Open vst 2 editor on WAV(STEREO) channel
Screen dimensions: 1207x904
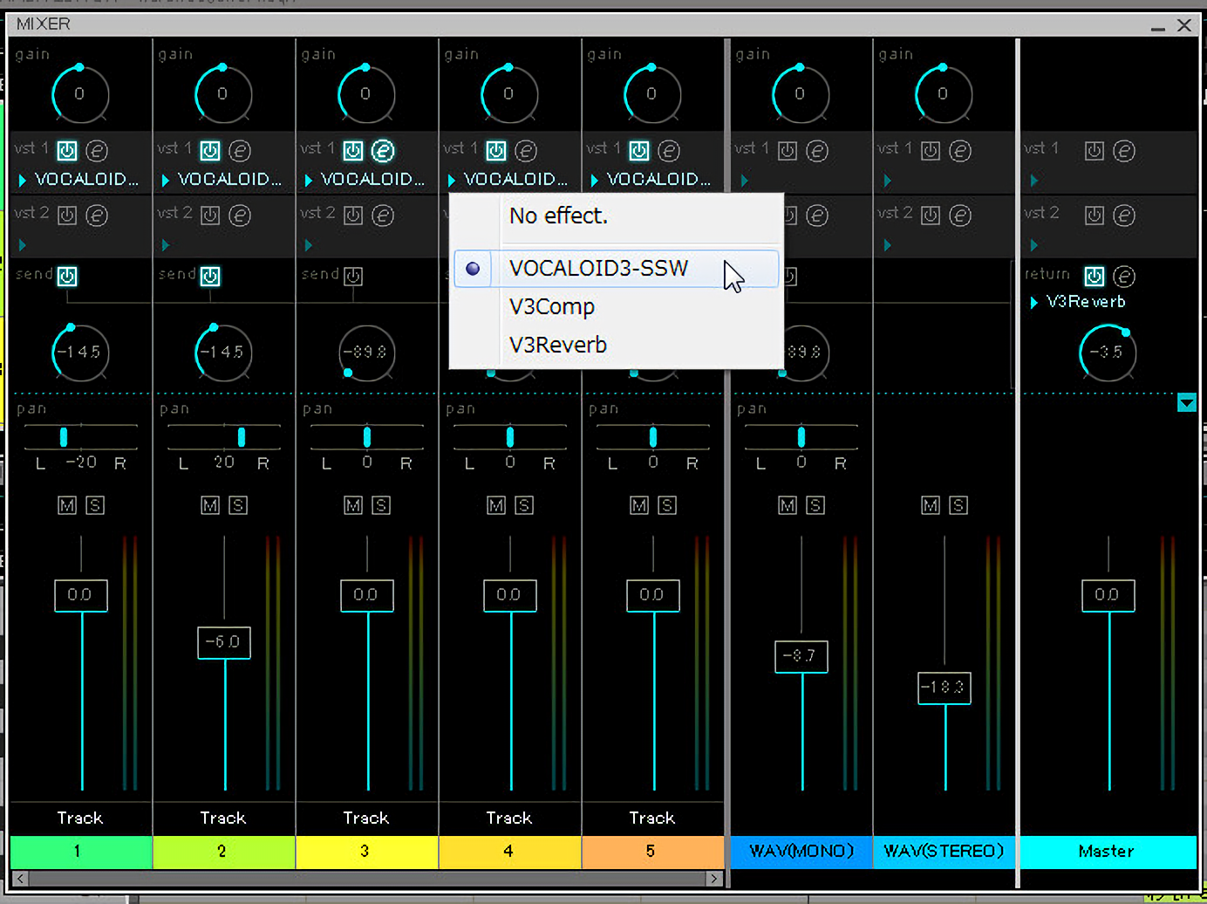pyautogui.click(x=960, y=216)
